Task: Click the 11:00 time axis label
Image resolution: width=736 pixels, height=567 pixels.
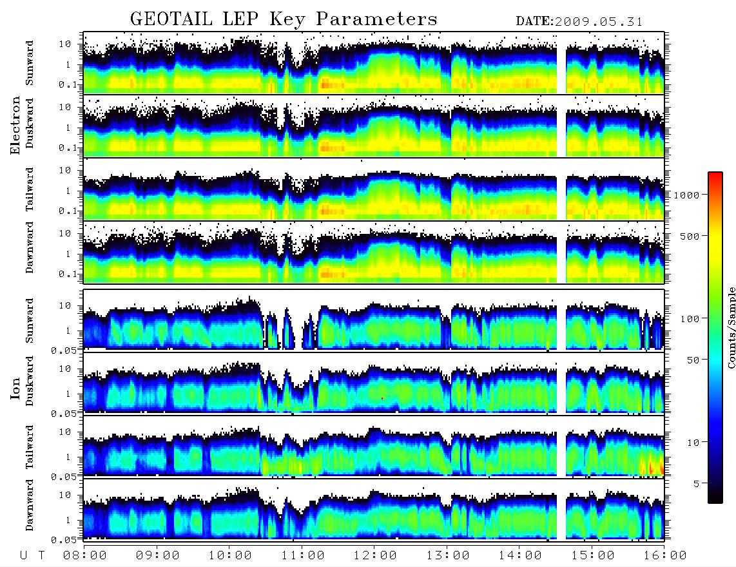Action: (303, 555)
